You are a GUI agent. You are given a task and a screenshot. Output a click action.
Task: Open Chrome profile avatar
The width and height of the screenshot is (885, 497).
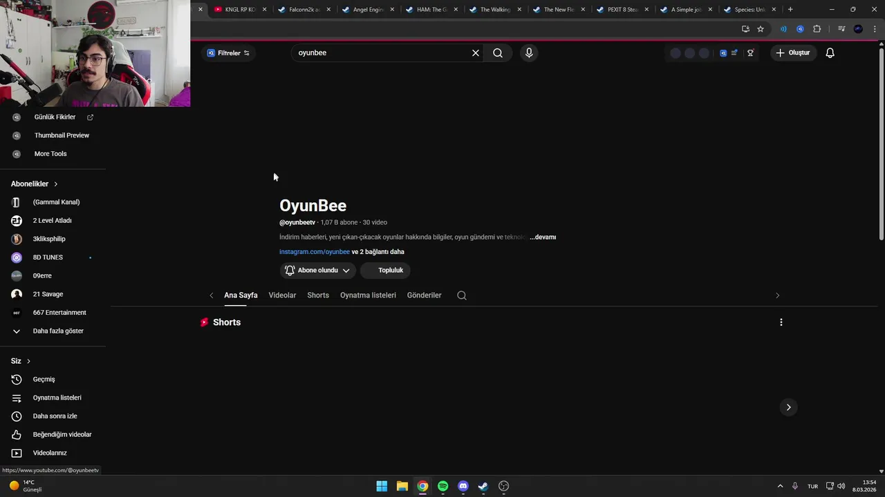[858, 29]
